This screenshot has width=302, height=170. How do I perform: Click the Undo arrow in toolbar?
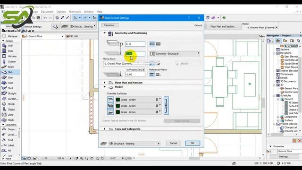pyautogui.click(x=45, y=18)
